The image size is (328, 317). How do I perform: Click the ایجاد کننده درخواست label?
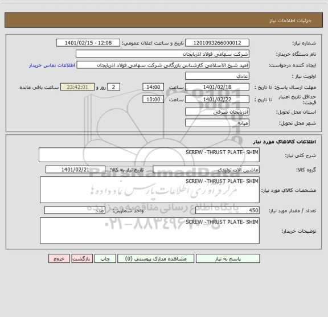(x=292, y=65)
